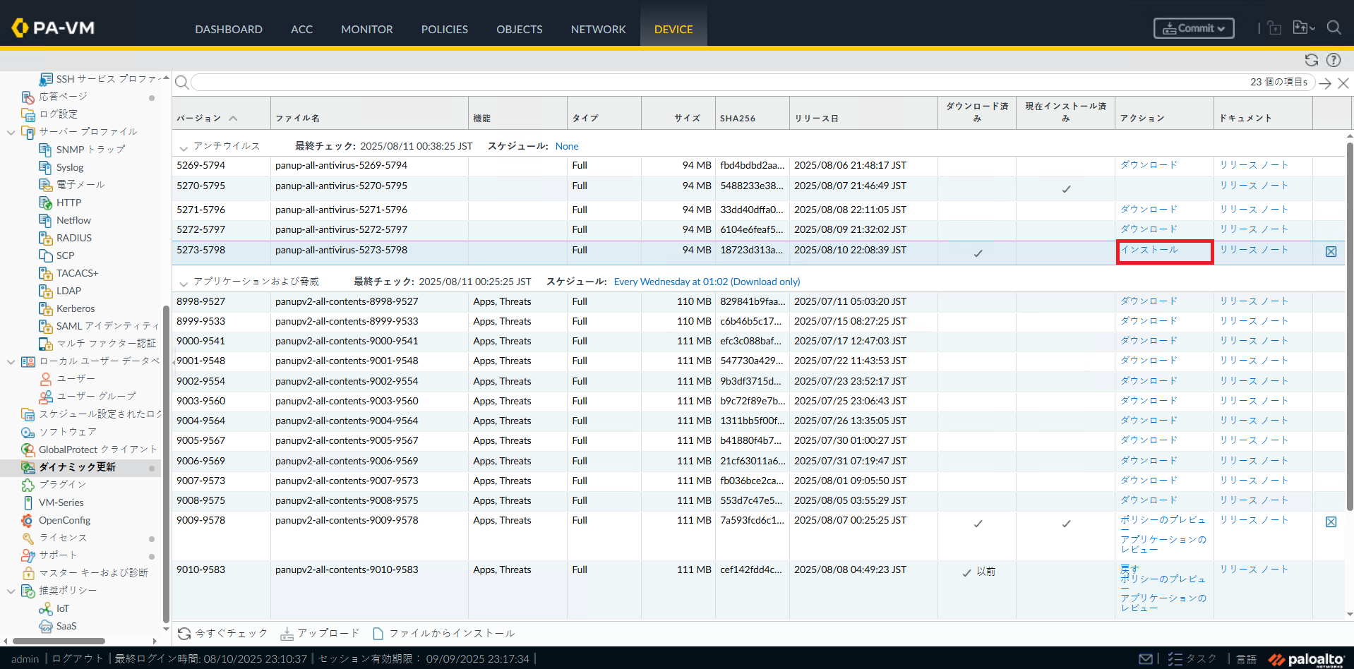The height and width of the screenshot is (669, 1354).
Task: Remove contents 9009-9578 using X icon
Action: click(1331, 522)
